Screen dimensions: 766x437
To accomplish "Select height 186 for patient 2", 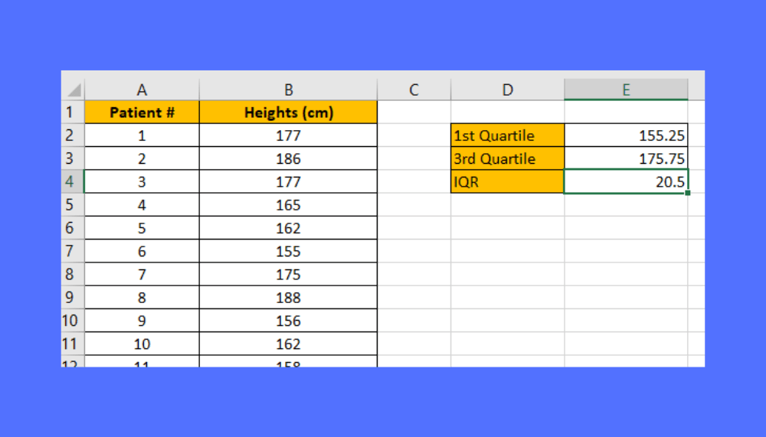I will 288,158.
